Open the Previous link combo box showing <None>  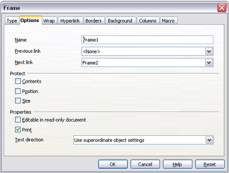(x=147, y=51)
